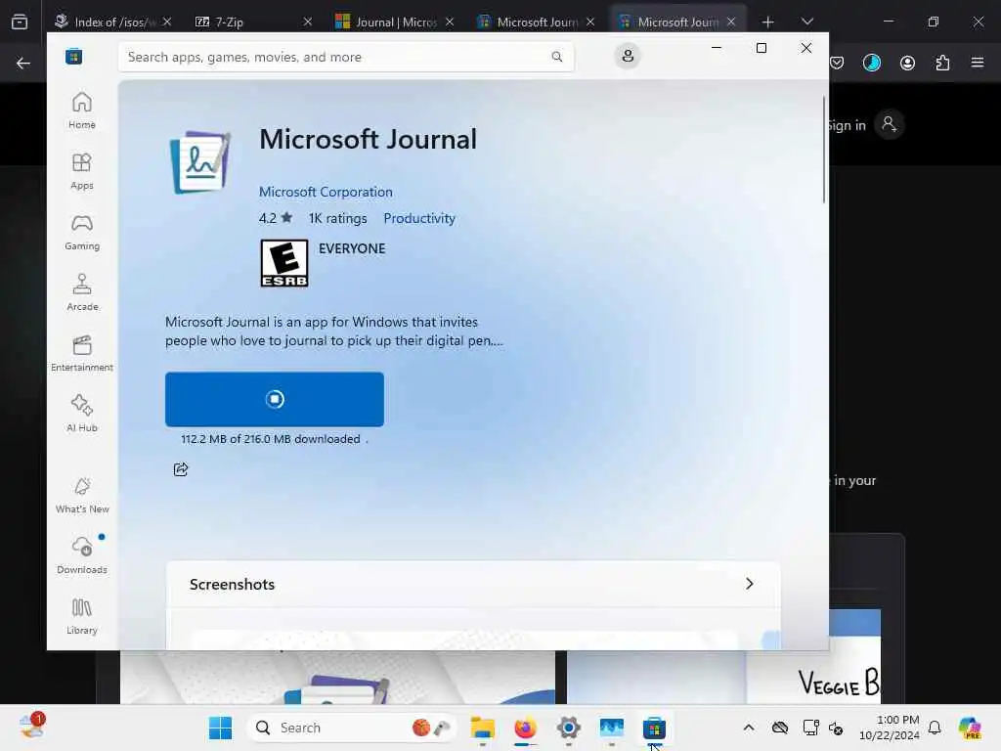Screen dimensions: 1001x751
Task: Click the 4.2 star rating
Action: 275,218
